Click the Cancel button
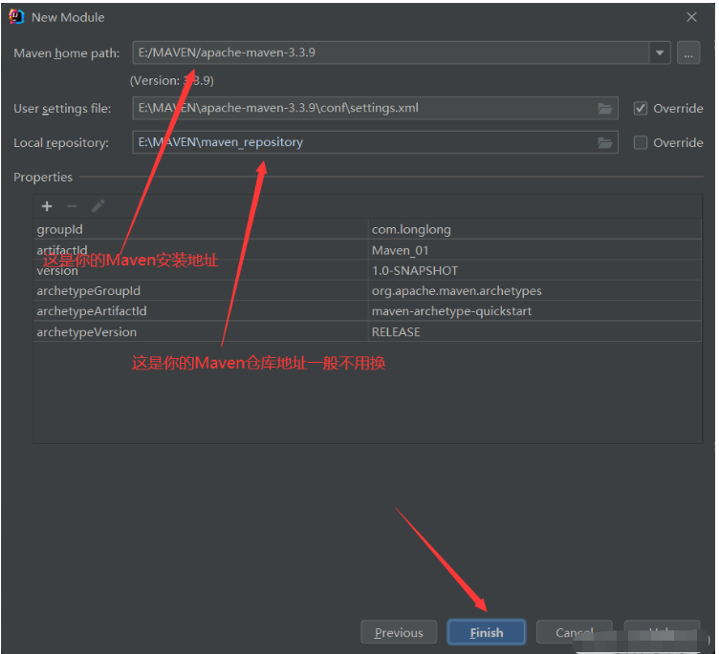 pyautogui.click(x=574, y=632)
